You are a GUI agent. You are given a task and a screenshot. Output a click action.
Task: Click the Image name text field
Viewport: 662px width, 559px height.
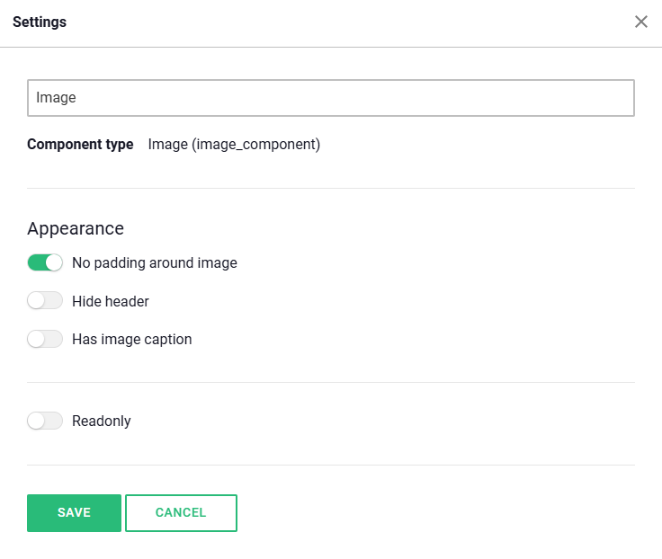click(331, 98)
